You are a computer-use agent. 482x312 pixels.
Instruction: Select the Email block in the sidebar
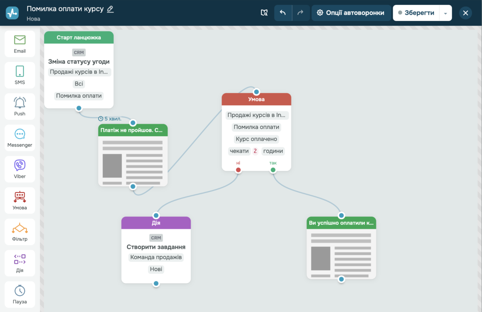click(20, 44)
